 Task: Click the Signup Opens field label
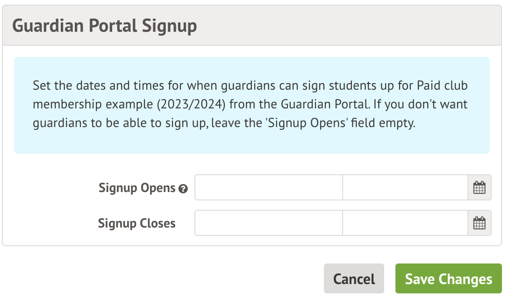pyautogui.click(x=136, y=188)
